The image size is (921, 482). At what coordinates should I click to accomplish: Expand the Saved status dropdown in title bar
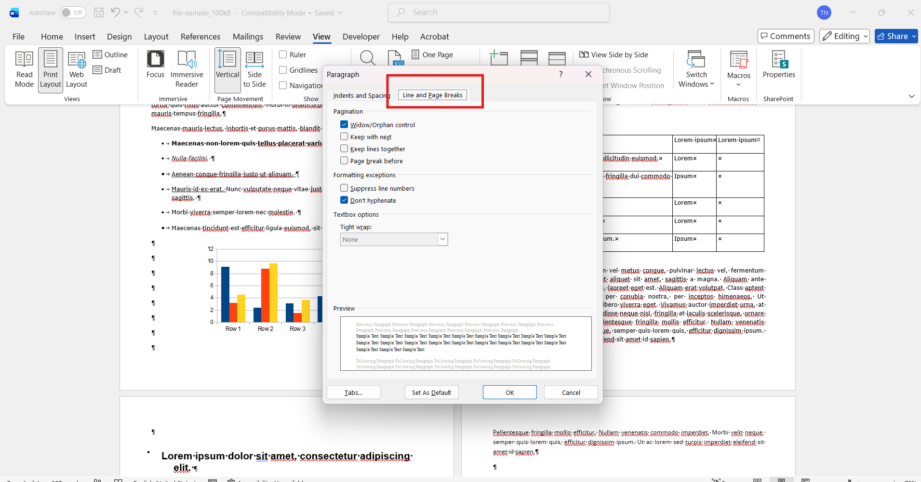(340, 13)
